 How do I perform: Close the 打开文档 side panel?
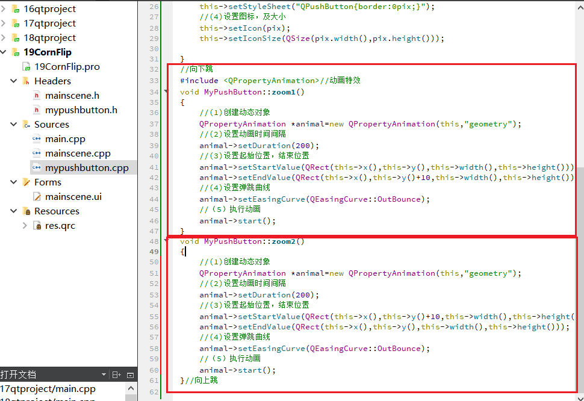click(131, 375)
